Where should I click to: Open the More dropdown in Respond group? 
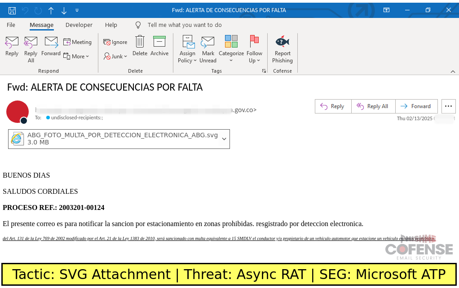click(x=77, y=56)
